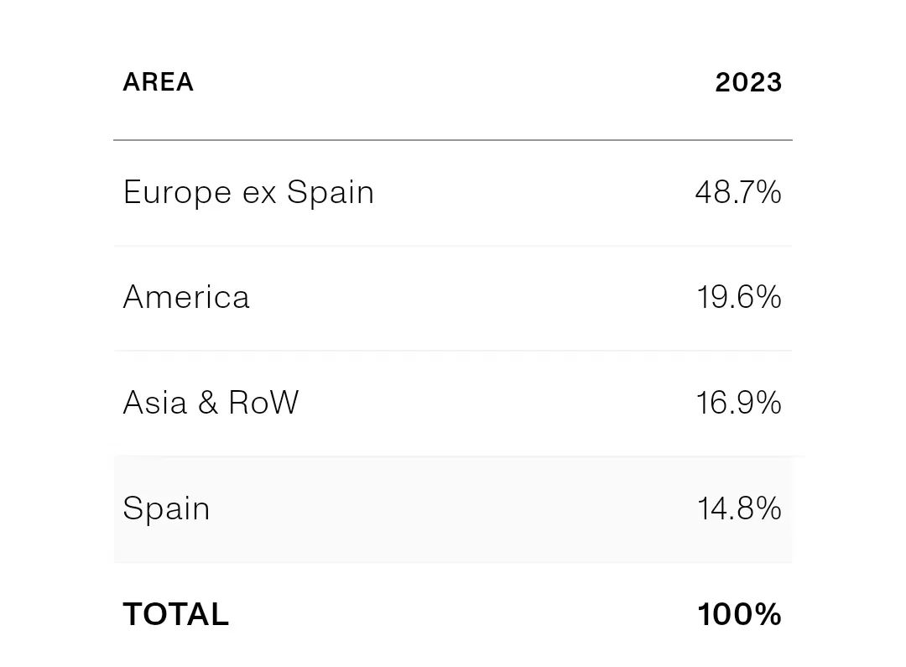The width and height of the screenshot is (906, 667).
Task: Click the bold TOTAL label
Action: point(175,615)
